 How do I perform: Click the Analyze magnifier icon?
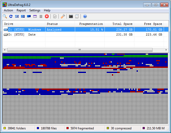pyautogui.click(x=5, y=16)
